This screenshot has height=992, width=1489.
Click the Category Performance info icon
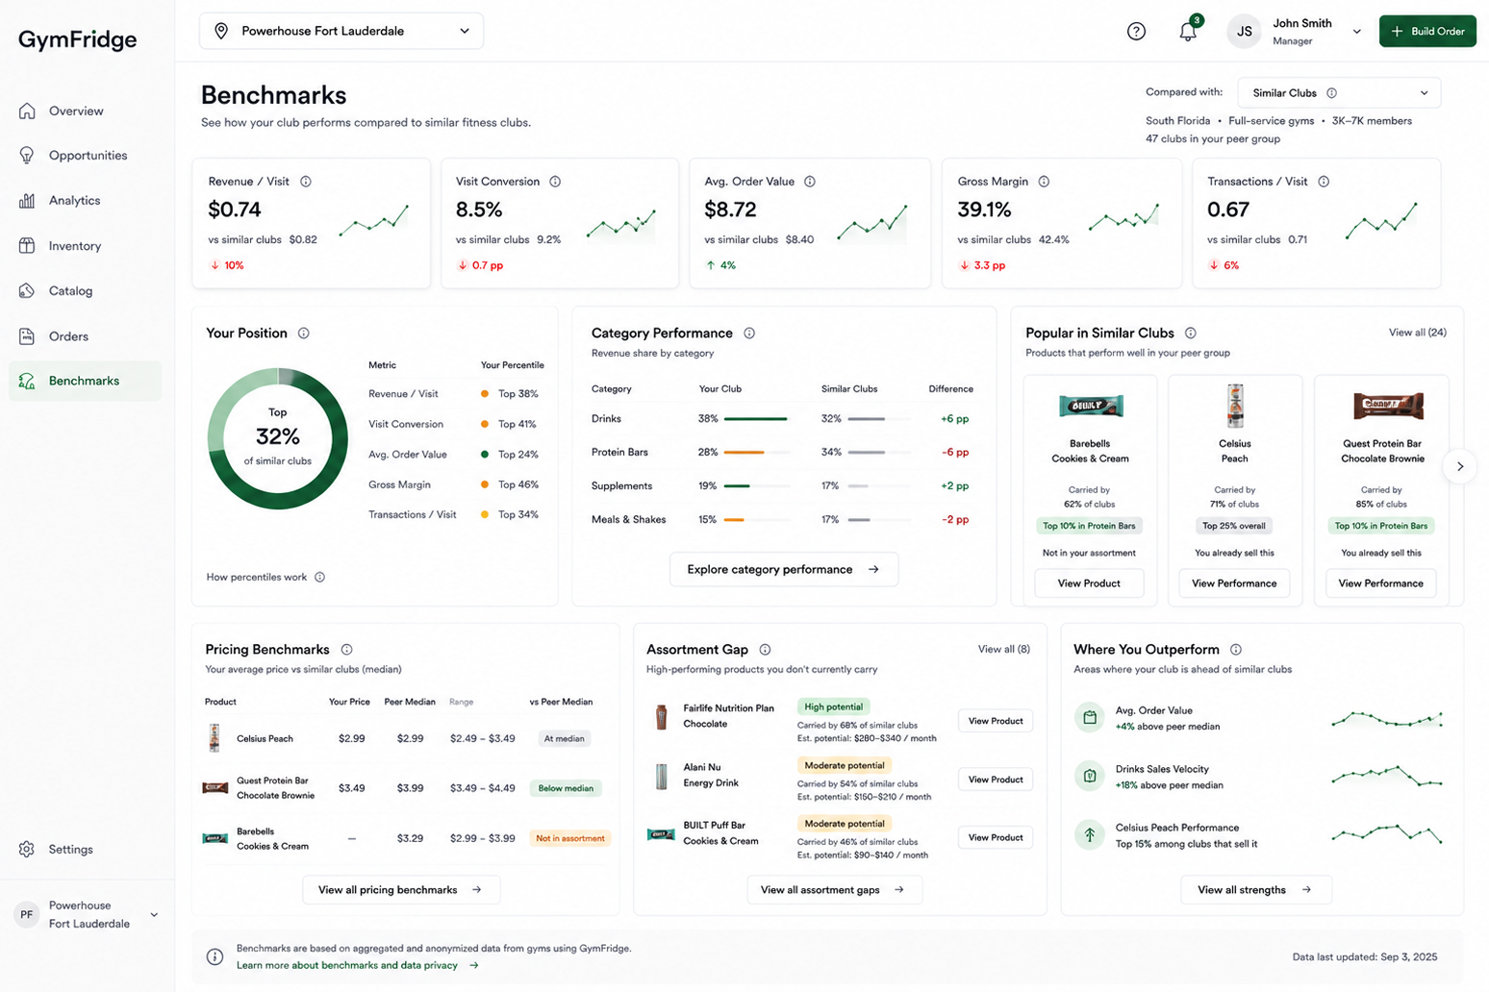749,334
